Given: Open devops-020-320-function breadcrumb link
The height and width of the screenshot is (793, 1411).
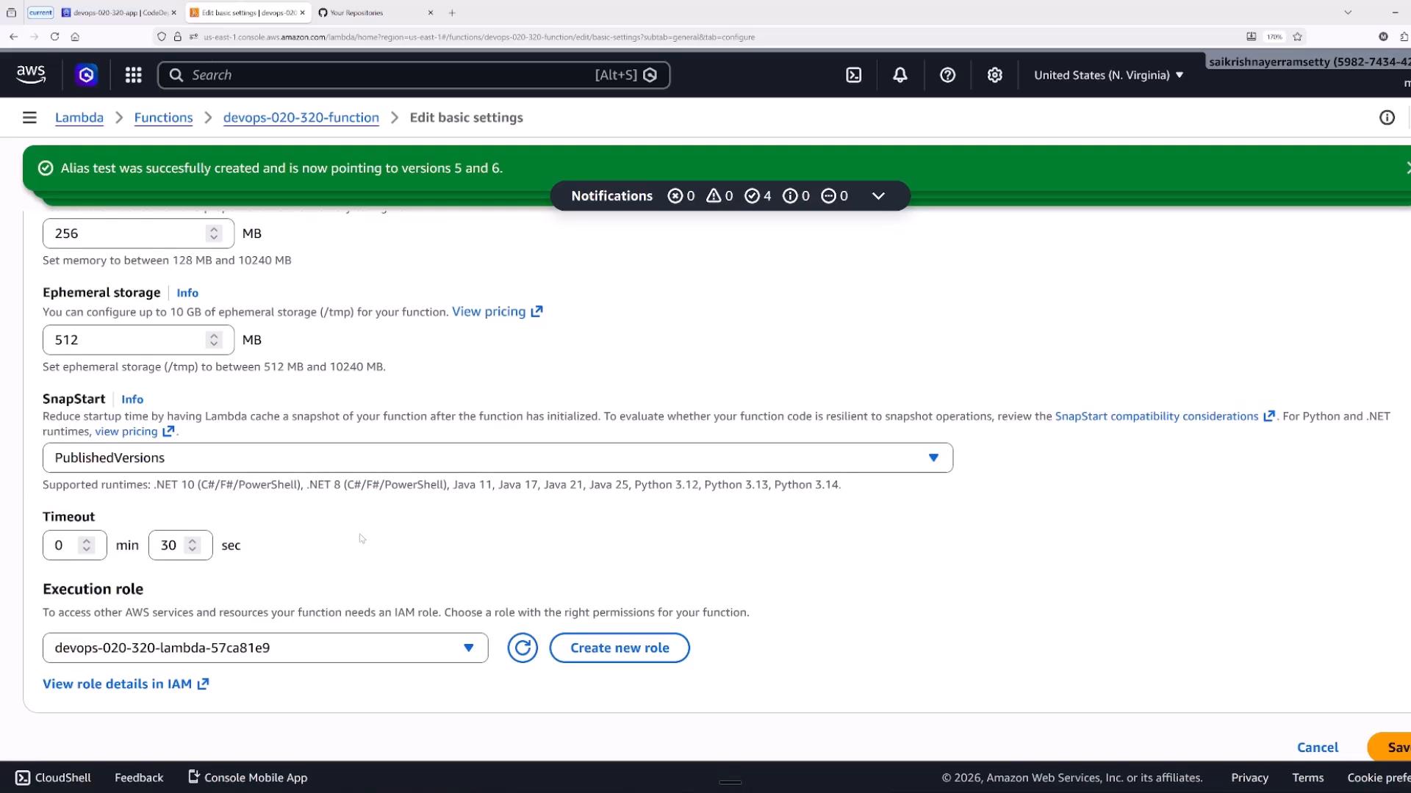Looking at the screenshot, I should 301,117.
